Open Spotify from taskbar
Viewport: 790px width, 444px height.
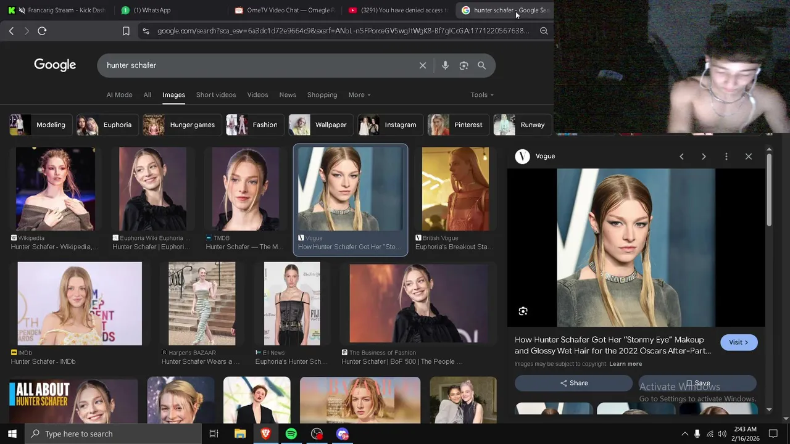click(291, 434)
